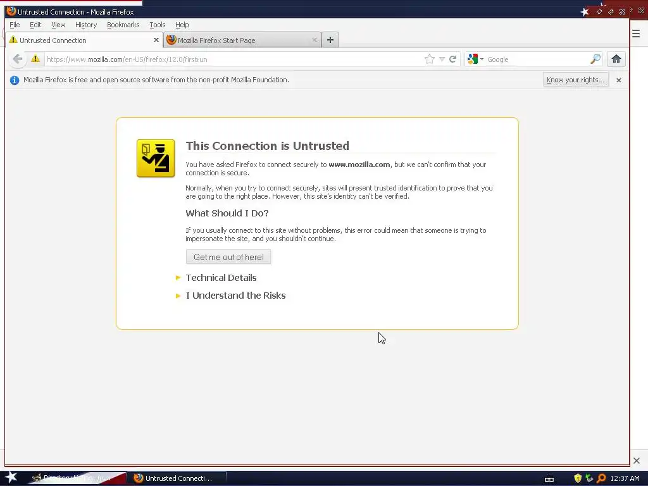This screenshot has width=648, height=486.
Task: Click in the Google search box
Action: click(537, 59)
